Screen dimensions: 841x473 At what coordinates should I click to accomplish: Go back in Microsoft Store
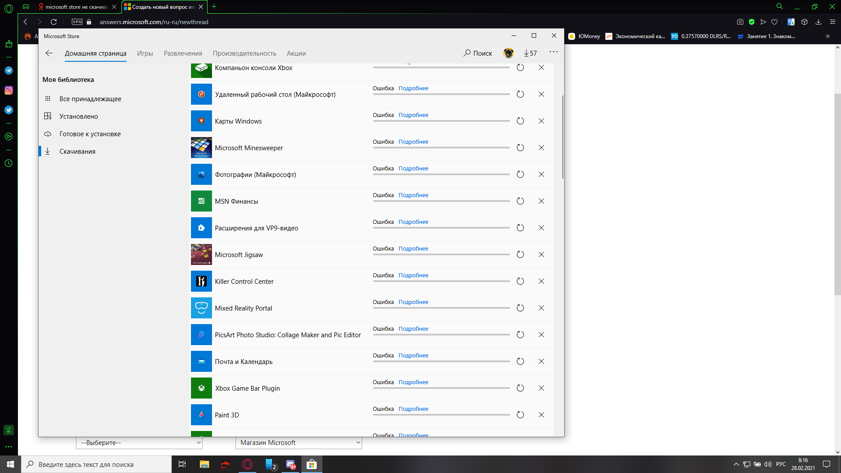49,53
